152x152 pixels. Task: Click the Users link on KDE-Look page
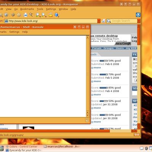(x=120, y=48)
